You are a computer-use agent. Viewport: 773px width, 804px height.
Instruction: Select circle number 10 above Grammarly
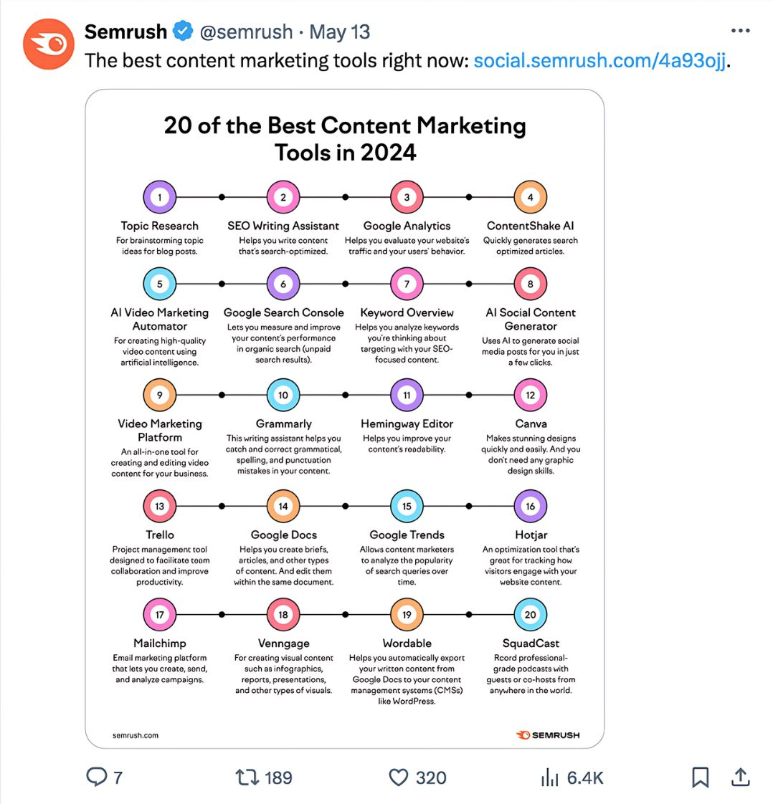pos(283,394)
